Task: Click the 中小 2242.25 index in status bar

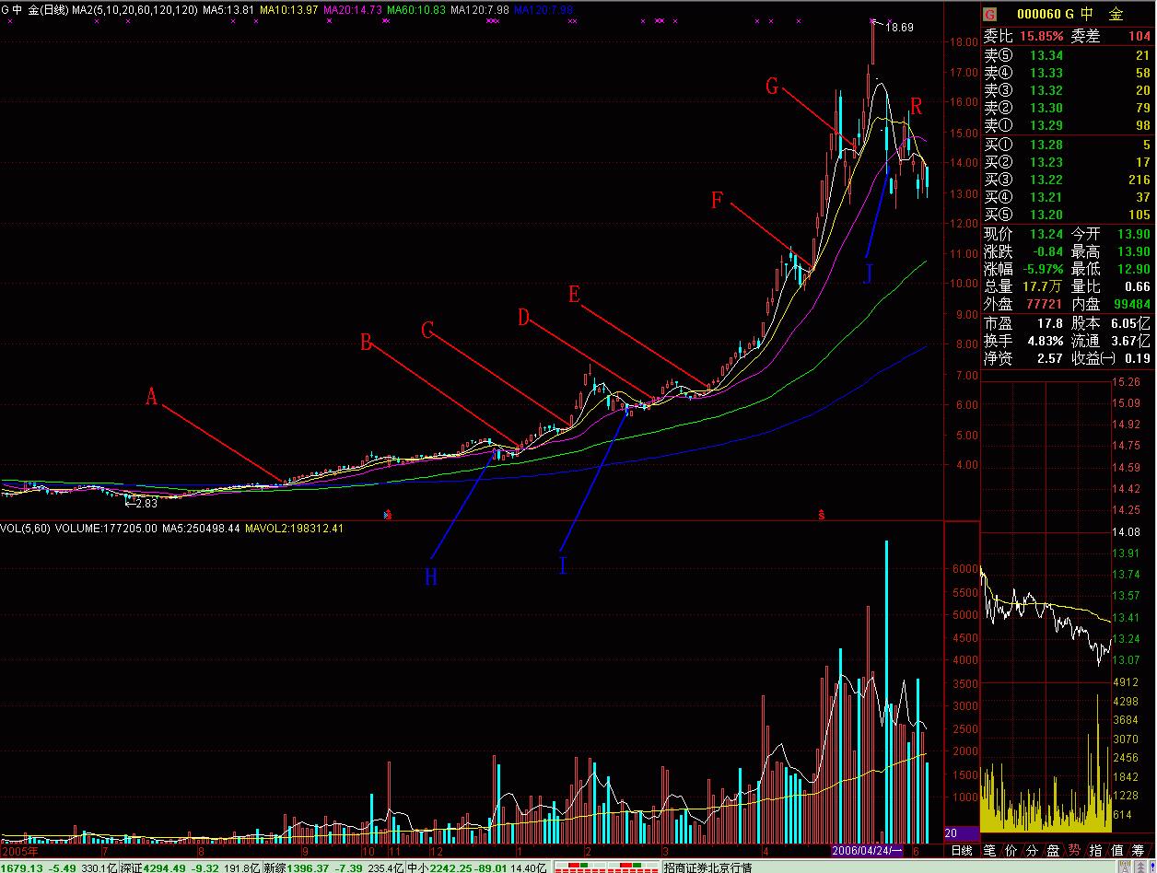Action: 450,867
